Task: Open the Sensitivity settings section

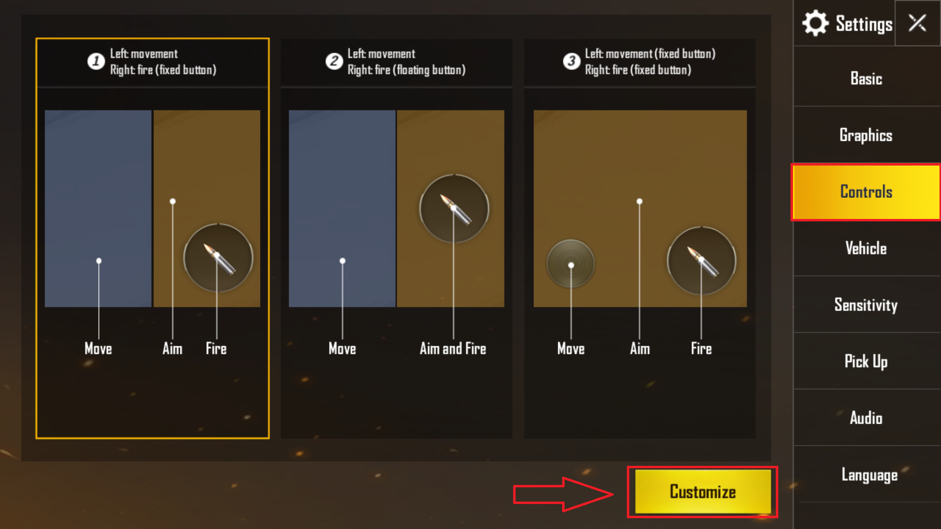Action: click(x=866, y=304)
